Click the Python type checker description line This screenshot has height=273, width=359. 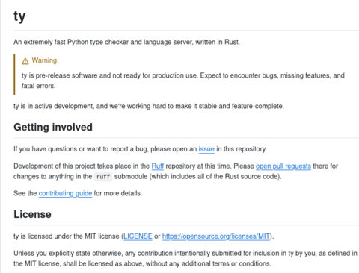126,42
